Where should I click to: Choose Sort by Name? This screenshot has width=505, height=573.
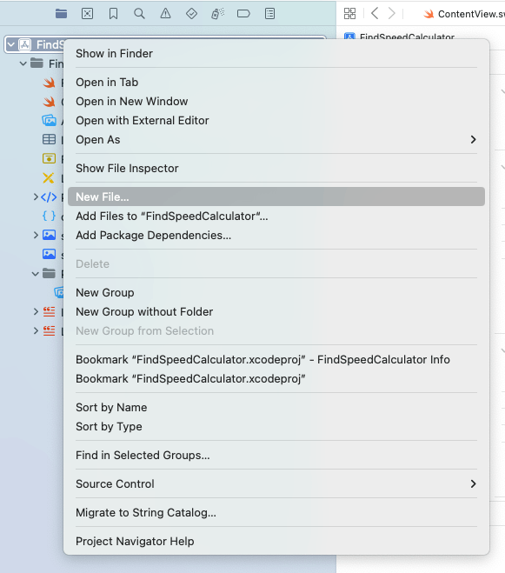tap(276, 408)
